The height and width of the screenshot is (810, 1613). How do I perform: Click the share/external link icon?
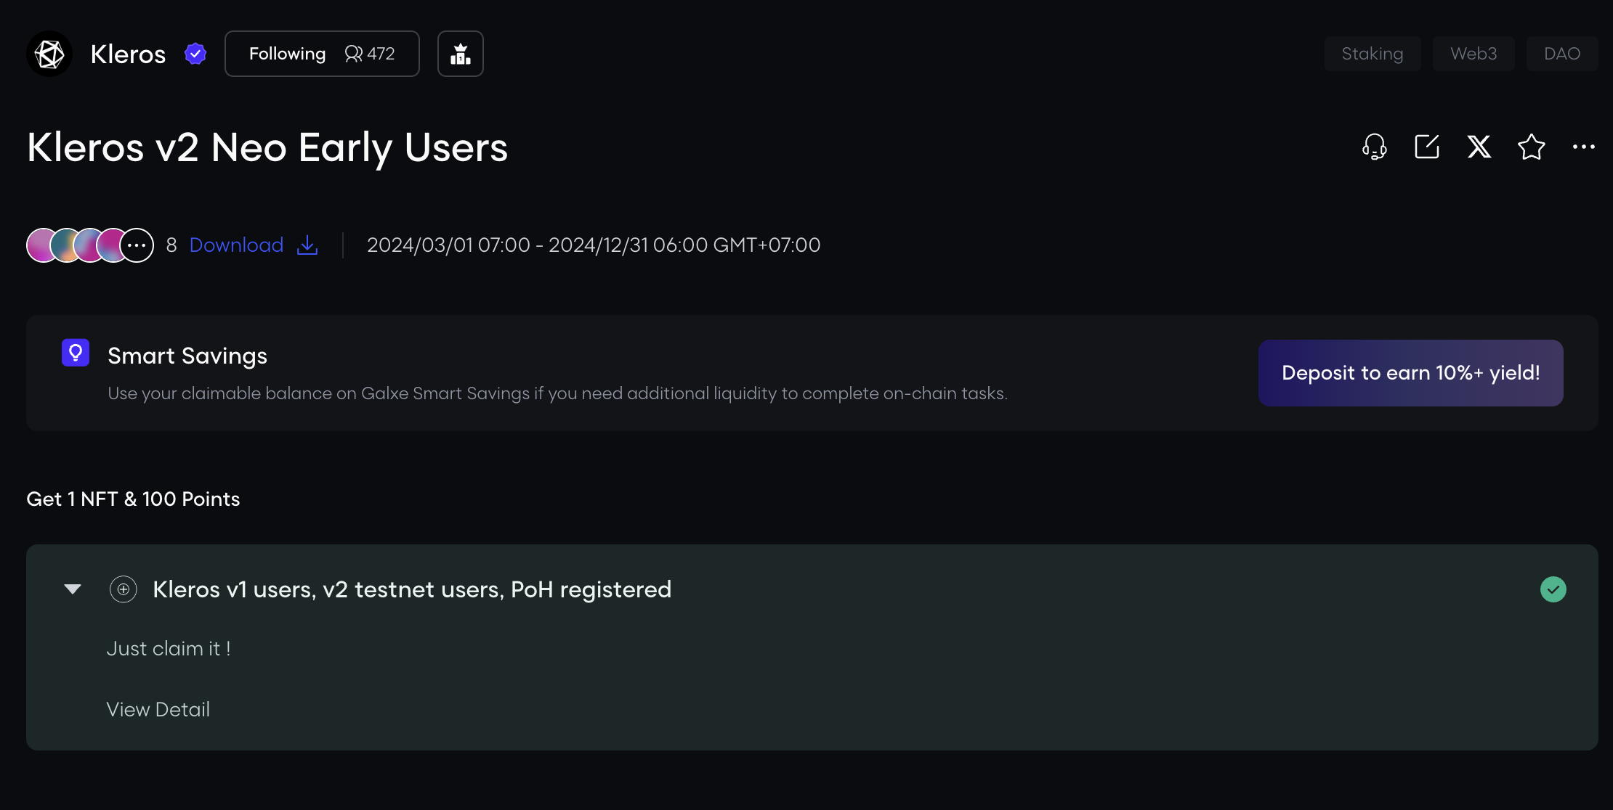tap(1426, 147)
